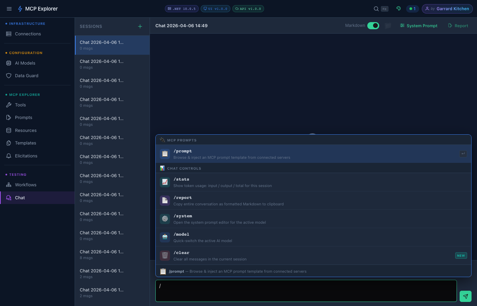Select the Tools icon in MCP Explorer sidebar
Screen dimensions: 477x306
coord(9,105)
